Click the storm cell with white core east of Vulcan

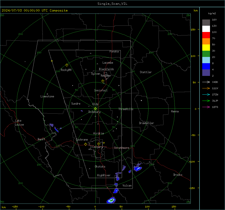point(138,169)
